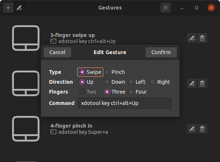Open the hamburger menu in the title bar
The width and height of the screenshot is (220, 162).
166,8
